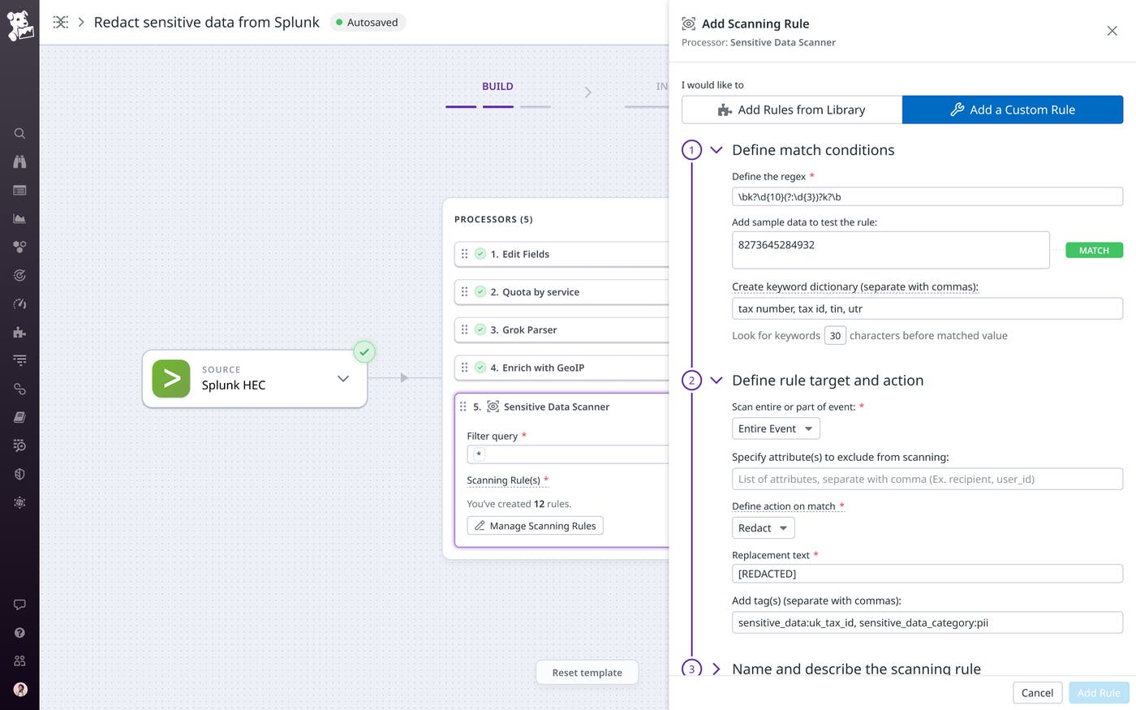1136x710 pixels.
Task: Switch to Add Rules from Library
Action: pos(791,110)
